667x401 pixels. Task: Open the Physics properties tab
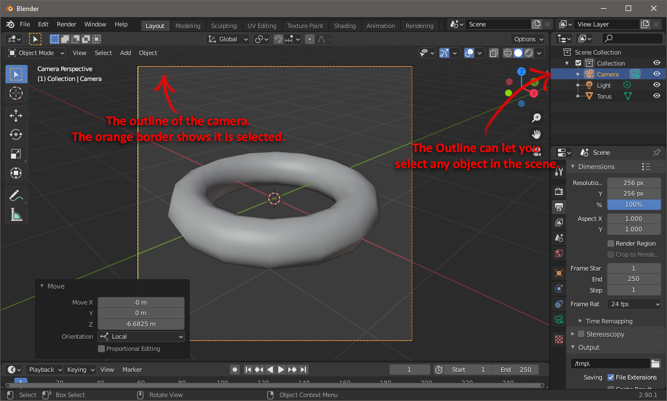559,289
